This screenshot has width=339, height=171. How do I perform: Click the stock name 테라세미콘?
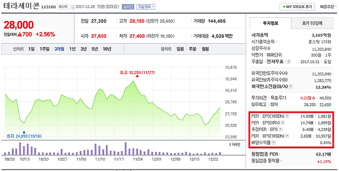pyautogui.click(x=21, y=6)
